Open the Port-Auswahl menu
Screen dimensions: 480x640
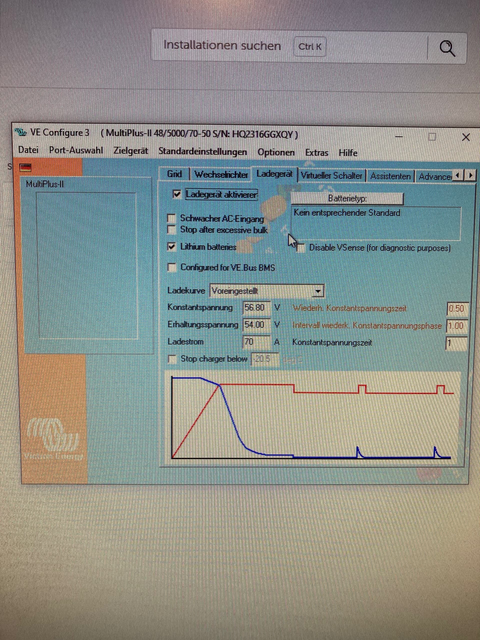click(76, 150)
